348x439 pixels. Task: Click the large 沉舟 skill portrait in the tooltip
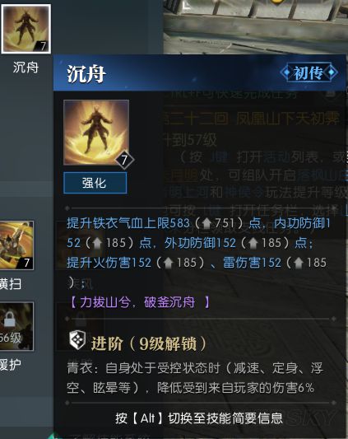tap(96, 132)
